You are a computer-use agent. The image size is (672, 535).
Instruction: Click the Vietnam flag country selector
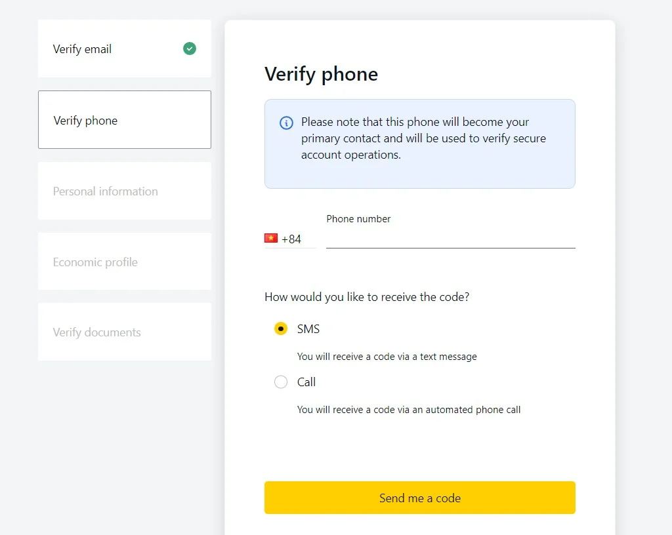(270, 238)
